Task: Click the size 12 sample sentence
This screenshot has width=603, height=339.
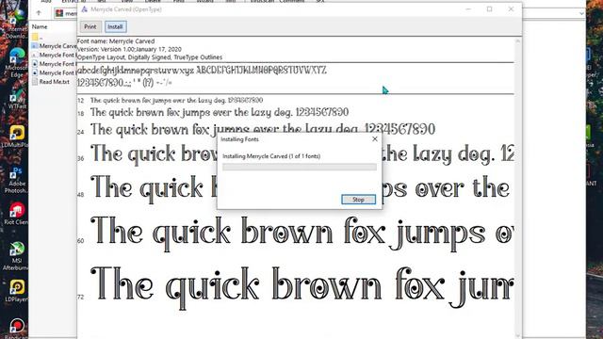Action: click(176, 100)
